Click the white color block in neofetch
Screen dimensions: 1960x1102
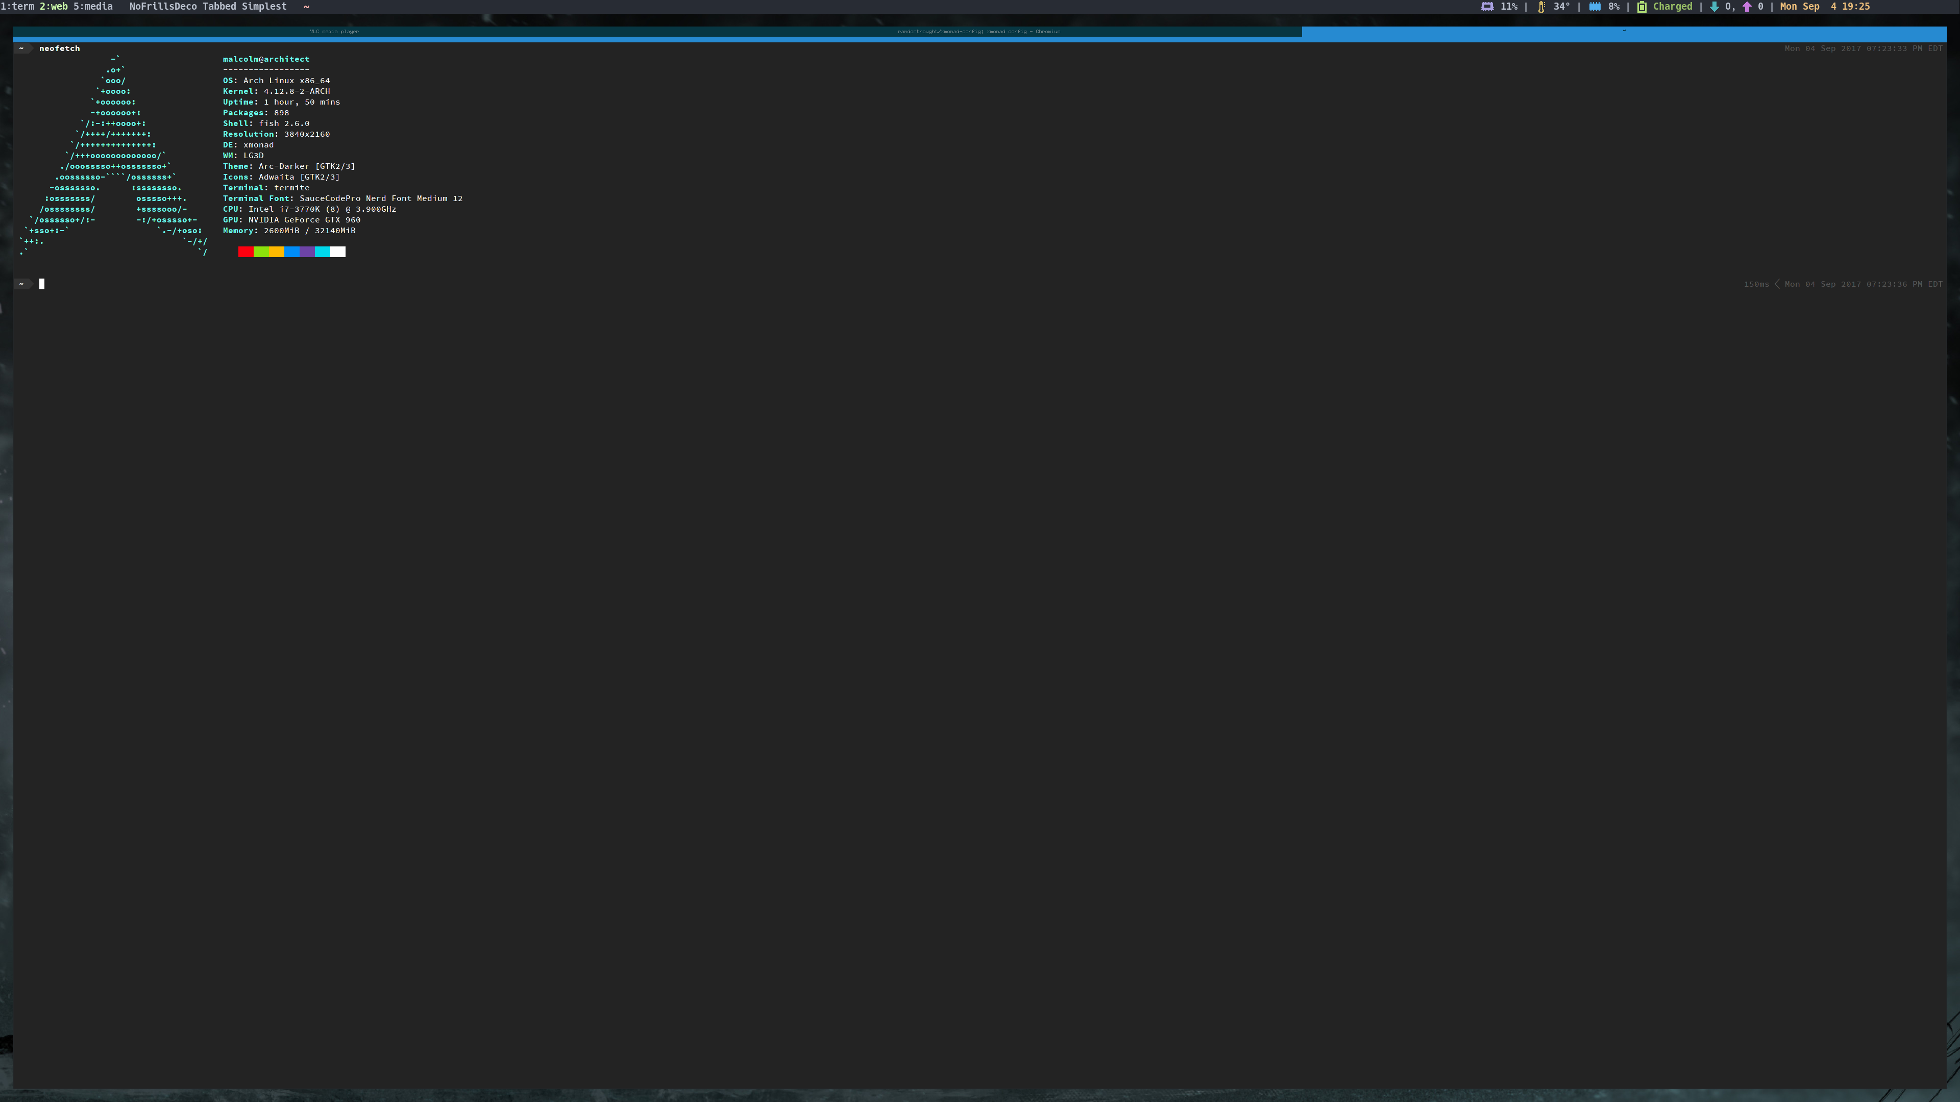coord(338,252)
